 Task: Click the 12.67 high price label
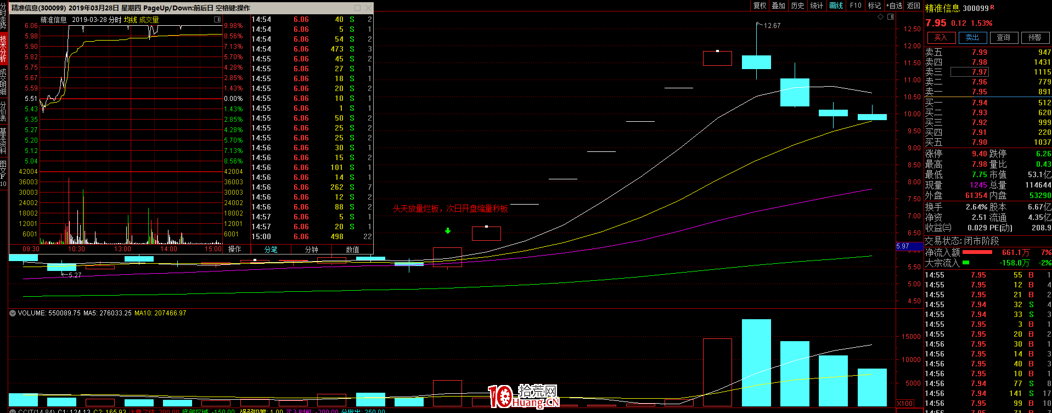click(772, 26)
